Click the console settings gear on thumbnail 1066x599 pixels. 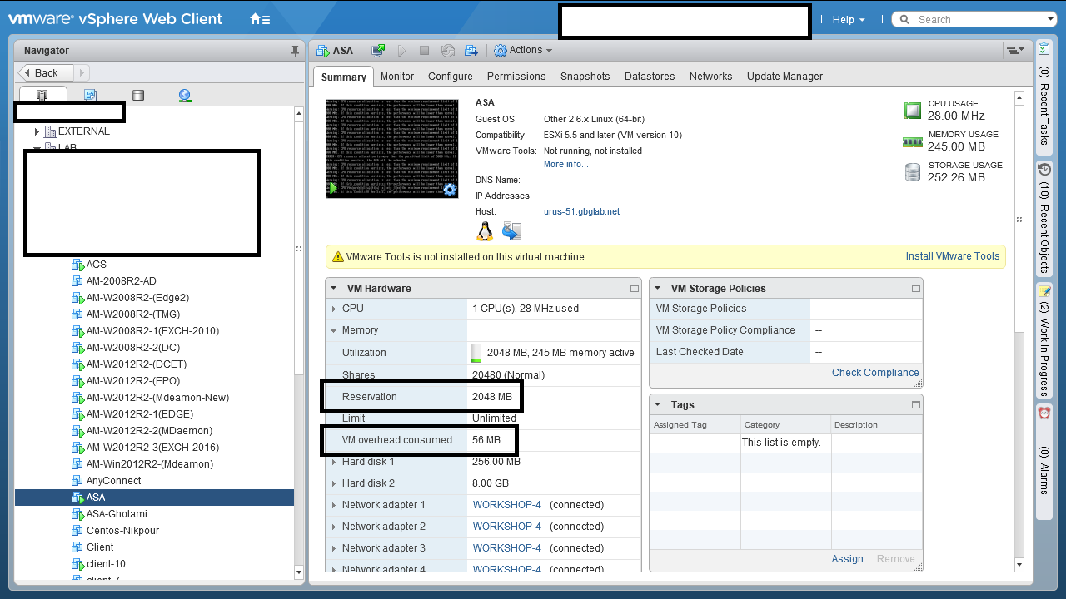point(450,190)
